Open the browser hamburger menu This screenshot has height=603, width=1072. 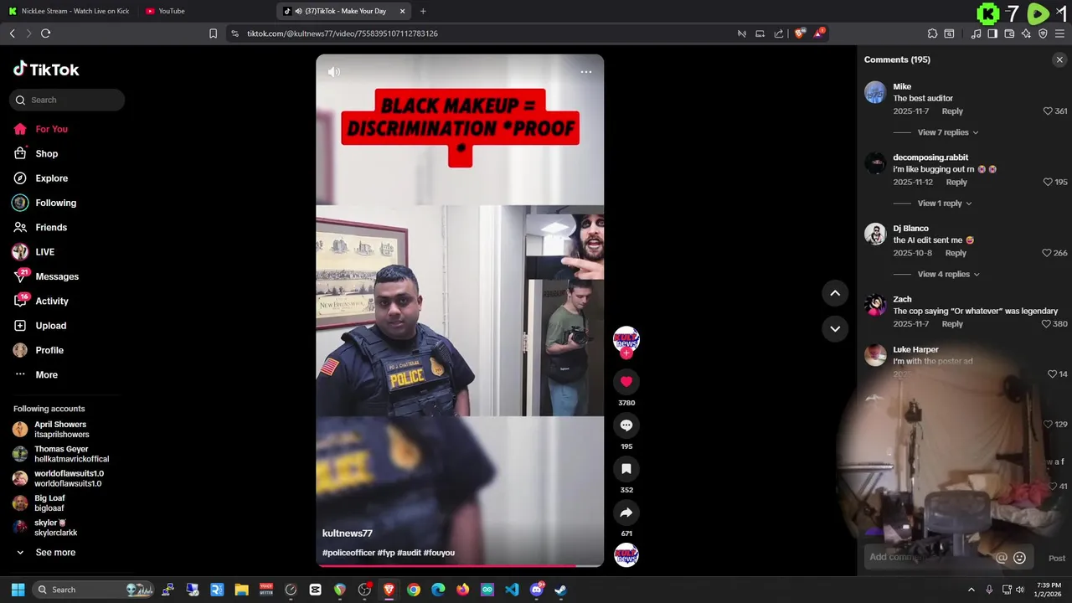(x=1059, y=33)
